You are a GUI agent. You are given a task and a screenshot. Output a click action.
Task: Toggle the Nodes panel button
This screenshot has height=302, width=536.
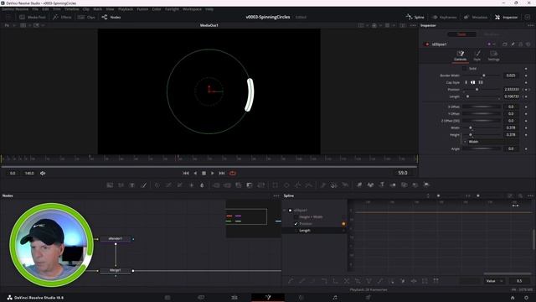click(x=111, y=17)
